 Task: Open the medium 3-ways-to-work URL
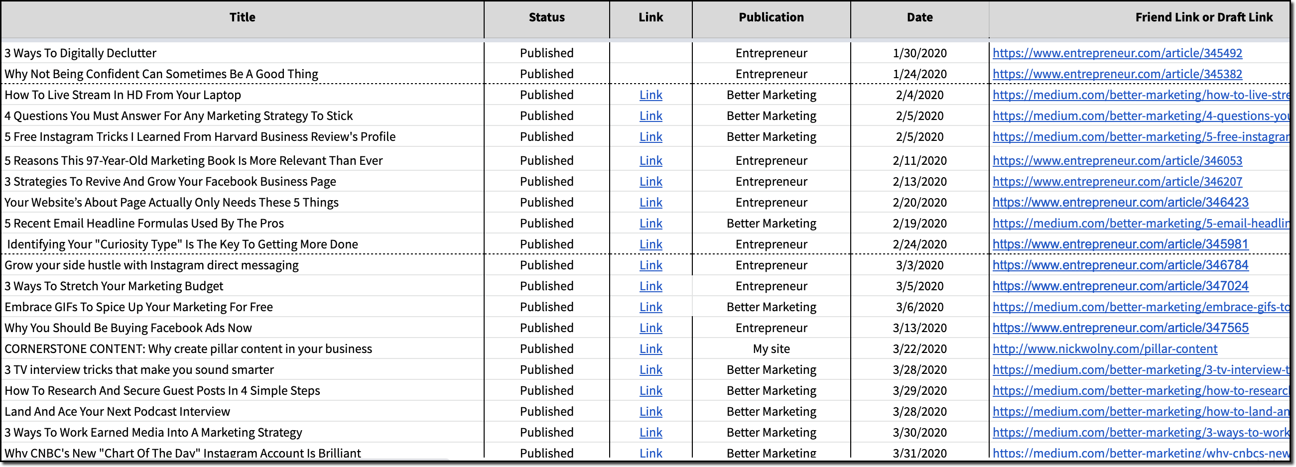(x=1141, y=433)
